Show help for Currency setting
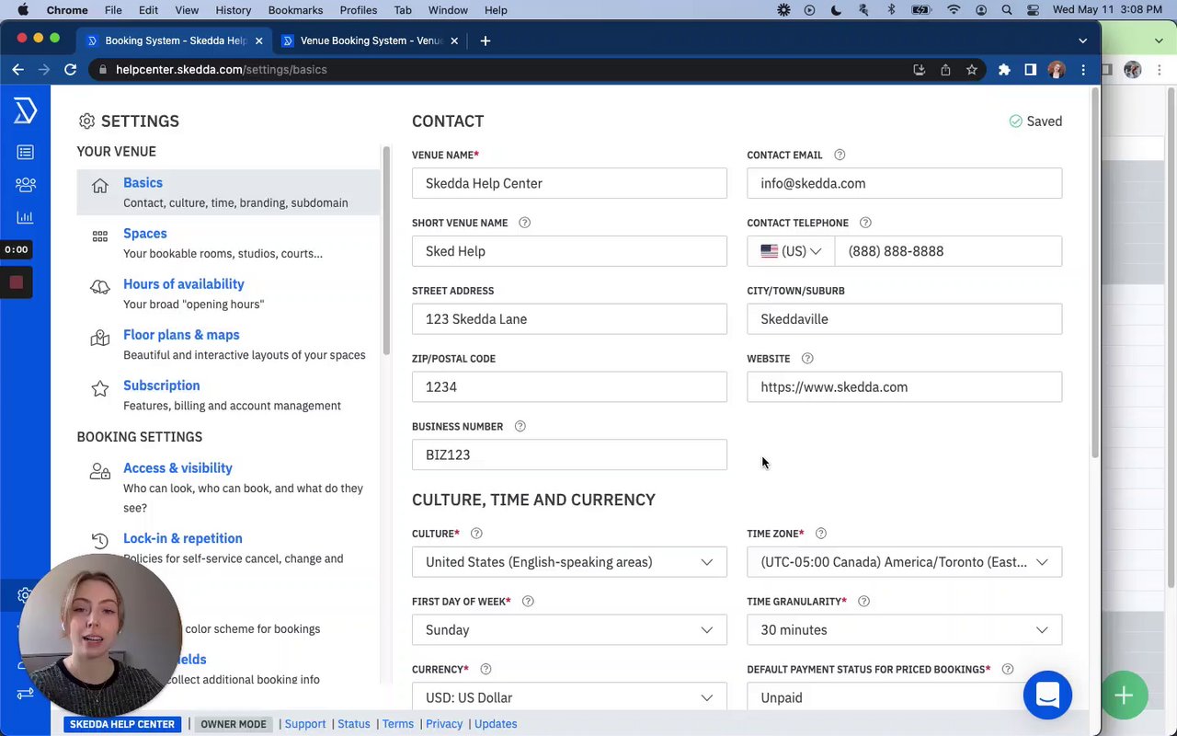 [x=486, y=670]
